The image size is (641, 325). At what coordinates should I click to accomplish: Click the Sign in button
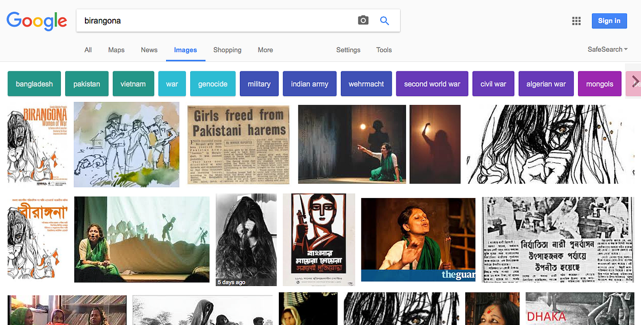click(x=609, y=21)
